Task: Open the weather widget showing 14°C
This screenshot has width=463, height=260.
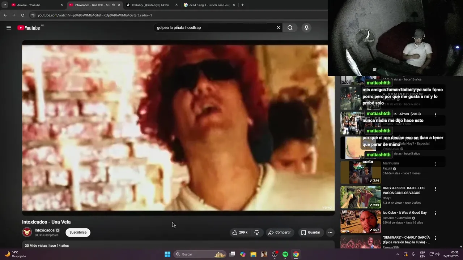Action: (15, 254)
